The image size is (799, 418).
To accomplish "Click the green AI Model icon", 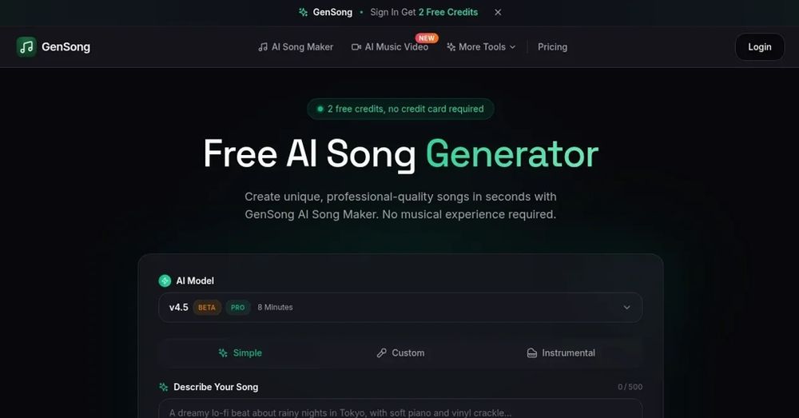I will (165, 281).
